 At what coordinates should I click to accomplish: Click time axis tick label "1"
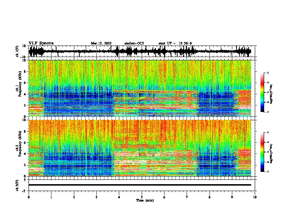[x=51, y=197]
